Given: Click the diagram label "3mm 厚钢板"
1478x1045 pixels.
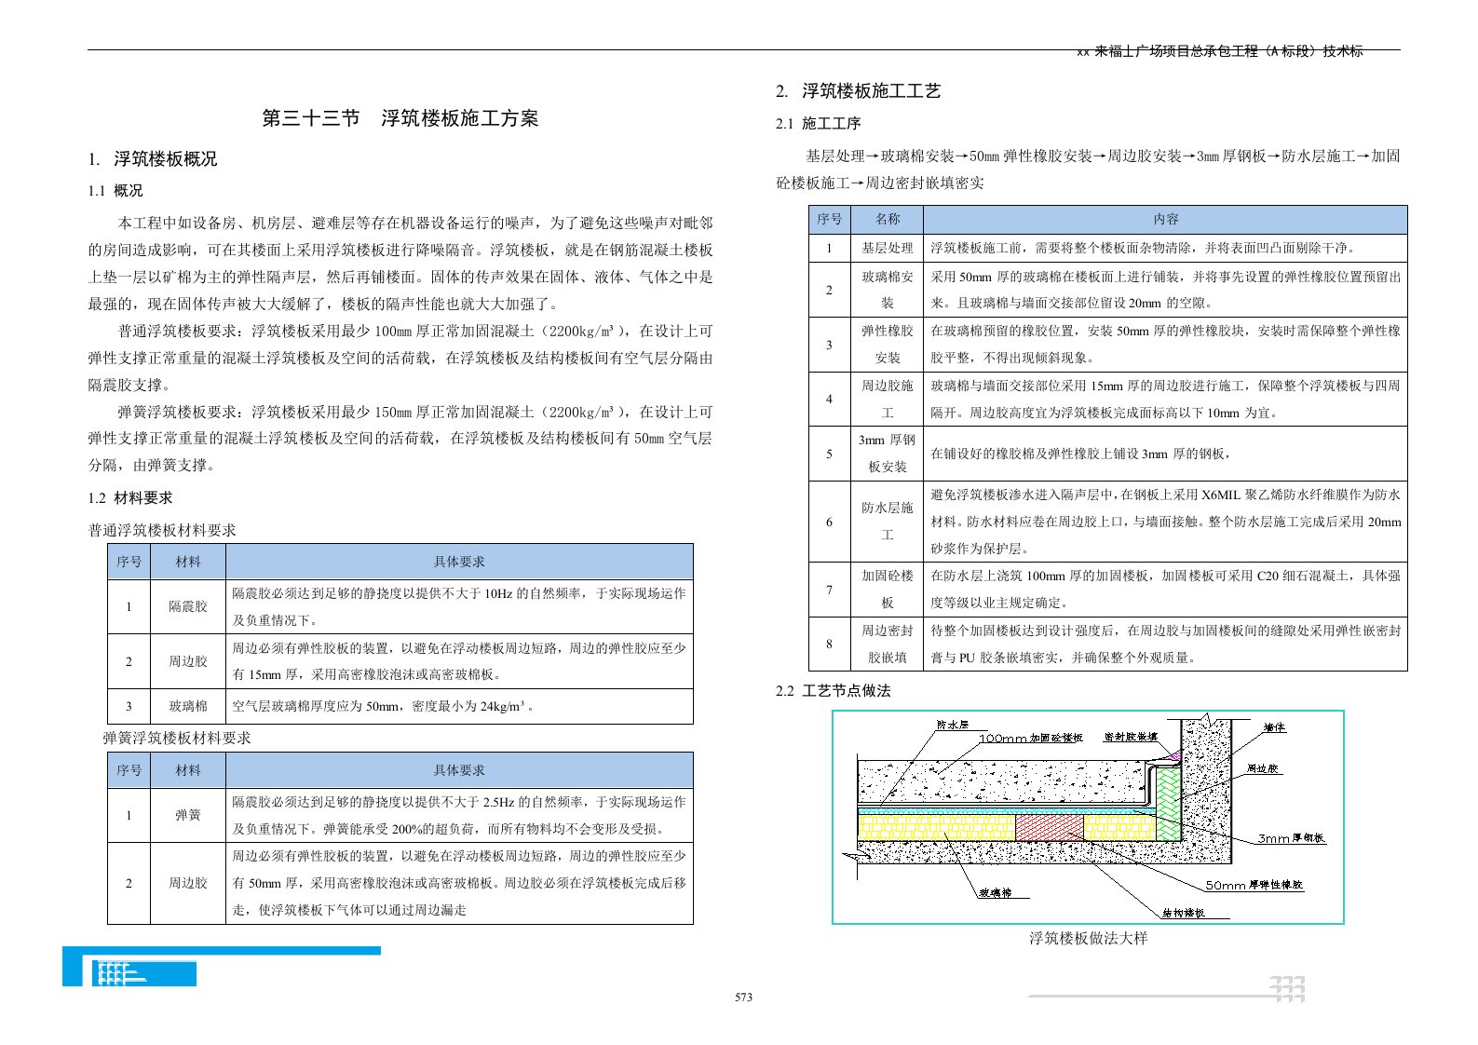Looking at the screenshot, I should coord(1290,838).
